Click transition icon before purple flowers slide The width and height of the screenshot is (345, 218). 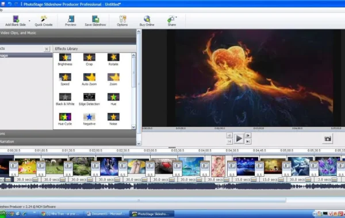tap(314, 166)
